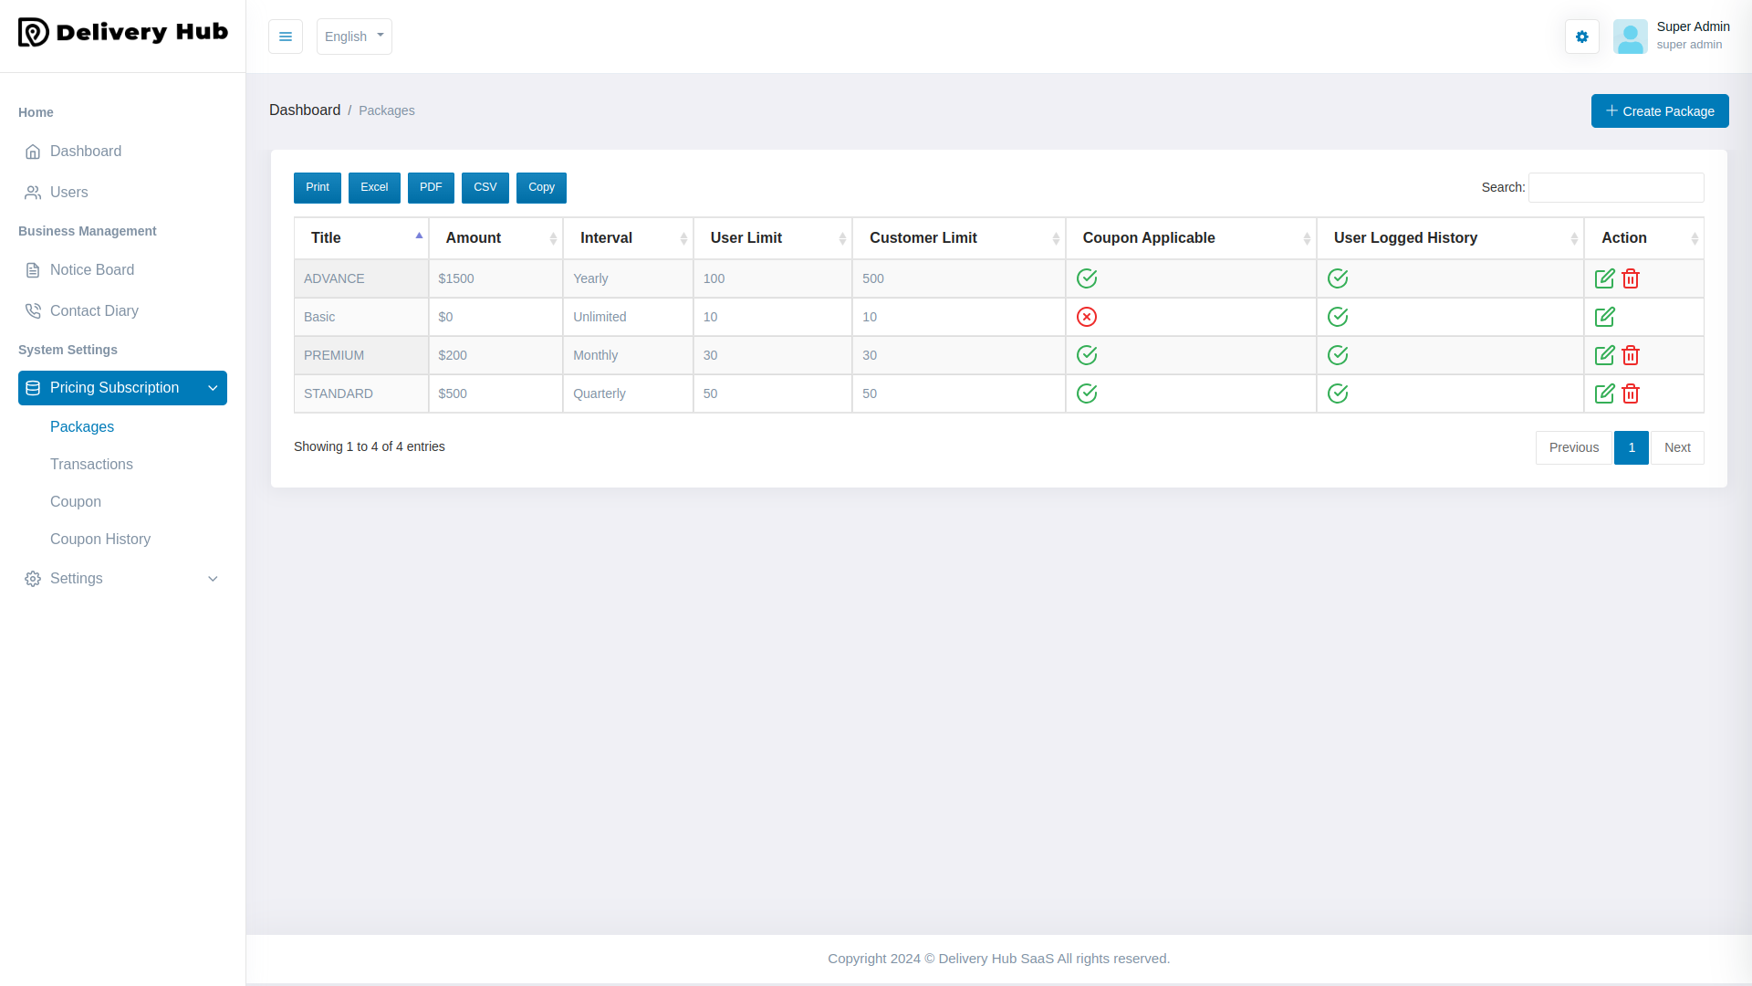
Task: Select Coupon History in the sidebar
Action: click(x=100, y=539)
